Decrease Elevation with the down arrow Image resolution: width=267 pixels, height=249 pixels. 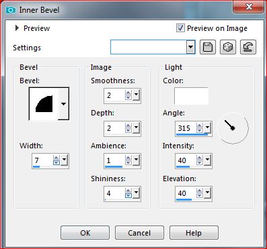[200, 195]
